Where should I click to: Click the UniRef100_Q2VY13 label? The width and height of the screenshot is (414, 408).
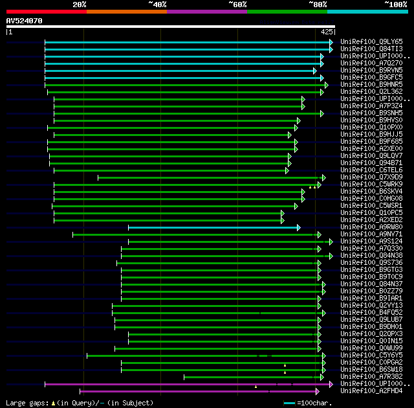[371, 306]
